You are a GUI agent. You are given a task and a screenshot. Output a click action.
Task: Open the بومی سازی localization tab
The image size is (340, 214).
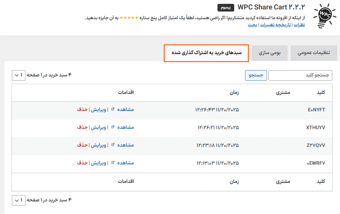(x=269, y=53)
